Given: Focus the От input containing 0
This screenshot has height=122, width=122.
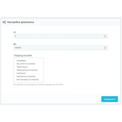Looking at the screenshot, I should coord(60,36).
